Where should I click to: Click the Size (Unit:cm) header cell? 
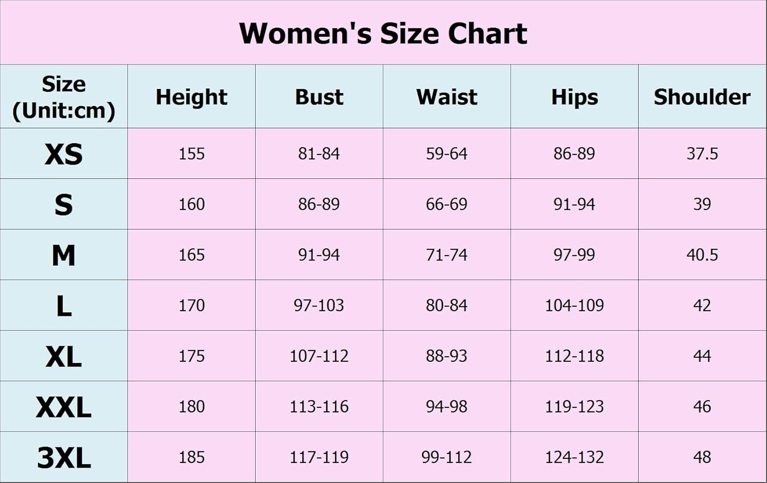click(63, 97)
